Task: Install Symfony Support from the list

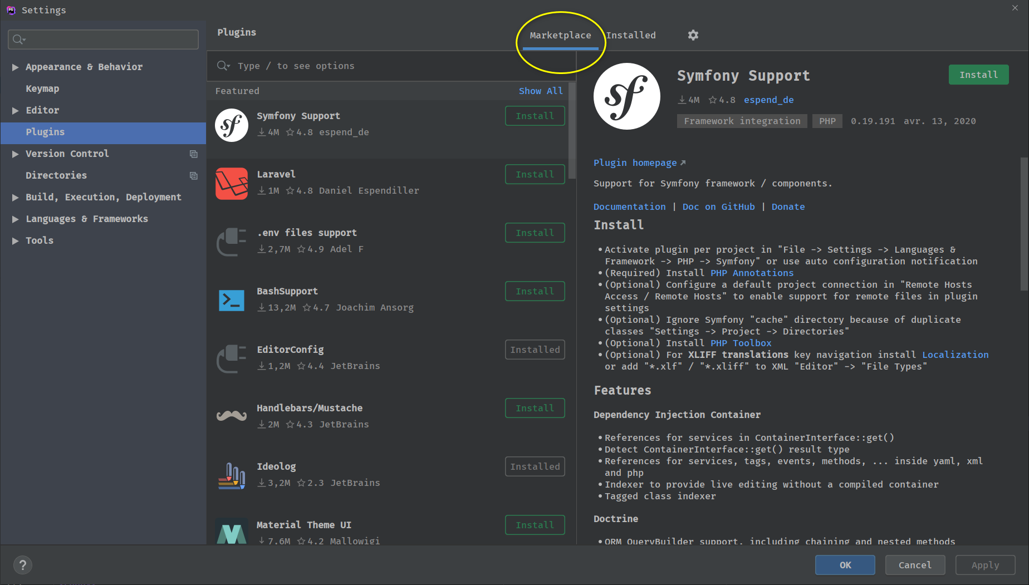Action: click(535, 116)
